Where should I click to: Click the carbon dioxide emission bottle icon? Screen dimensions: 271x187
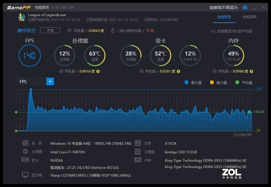pyautogui.click(x=113, y=30)
